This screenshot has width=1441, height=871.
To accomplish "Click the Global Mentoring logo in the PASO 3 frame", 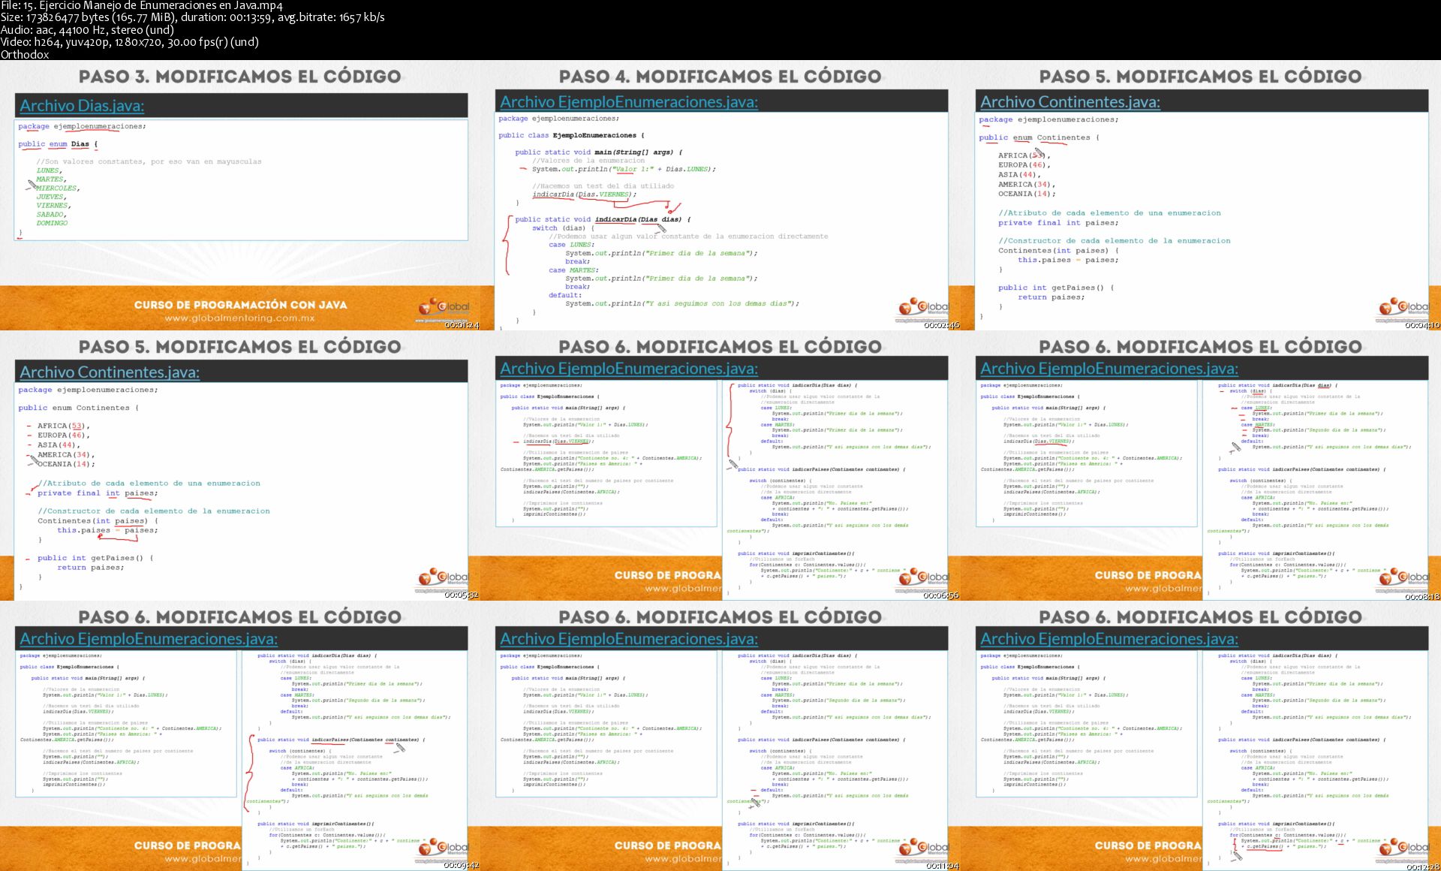I will 443,309.
